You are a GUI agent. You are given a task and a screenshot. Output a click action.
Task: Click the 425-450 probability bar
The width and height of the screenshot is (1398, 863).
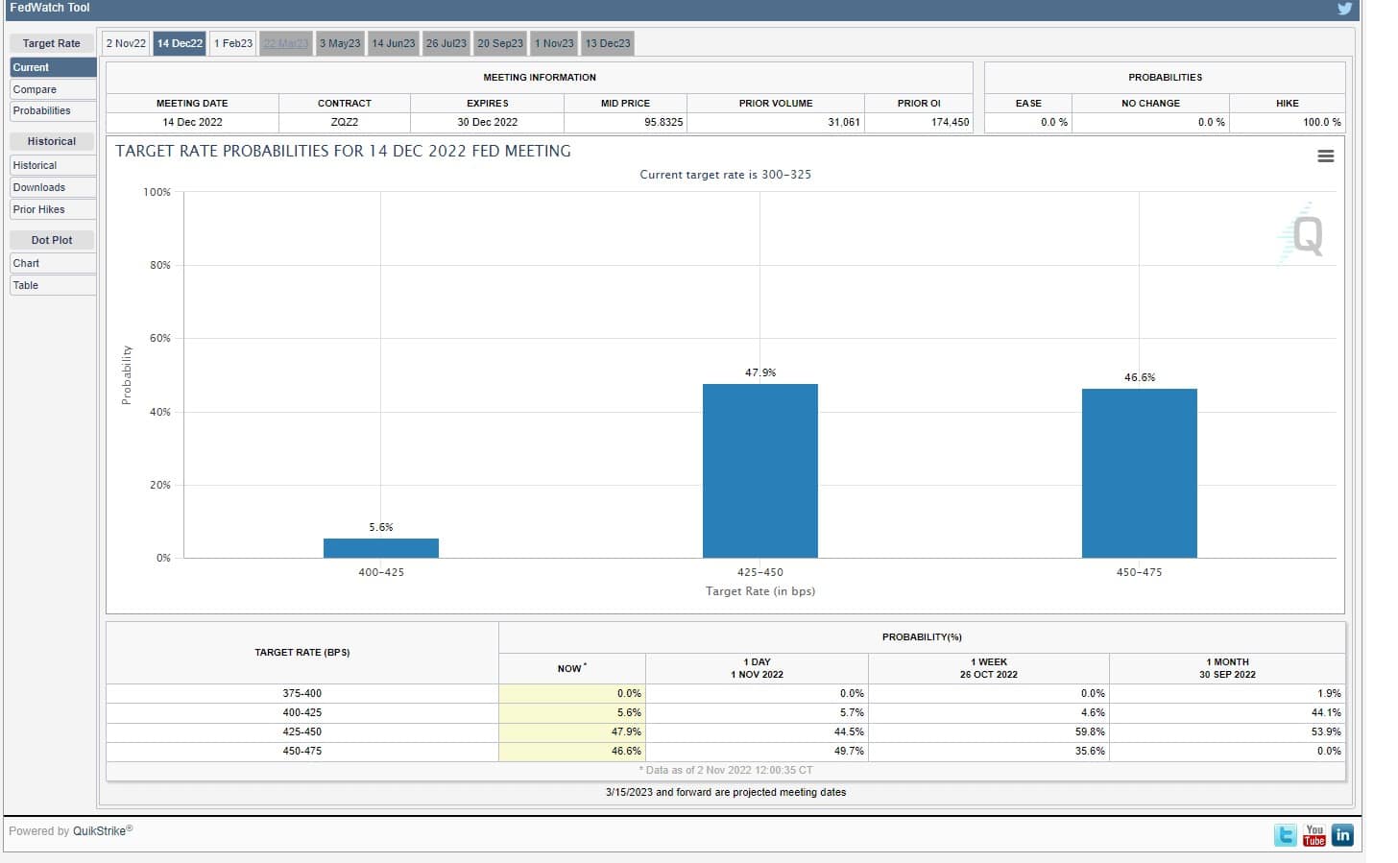point(759,470)
